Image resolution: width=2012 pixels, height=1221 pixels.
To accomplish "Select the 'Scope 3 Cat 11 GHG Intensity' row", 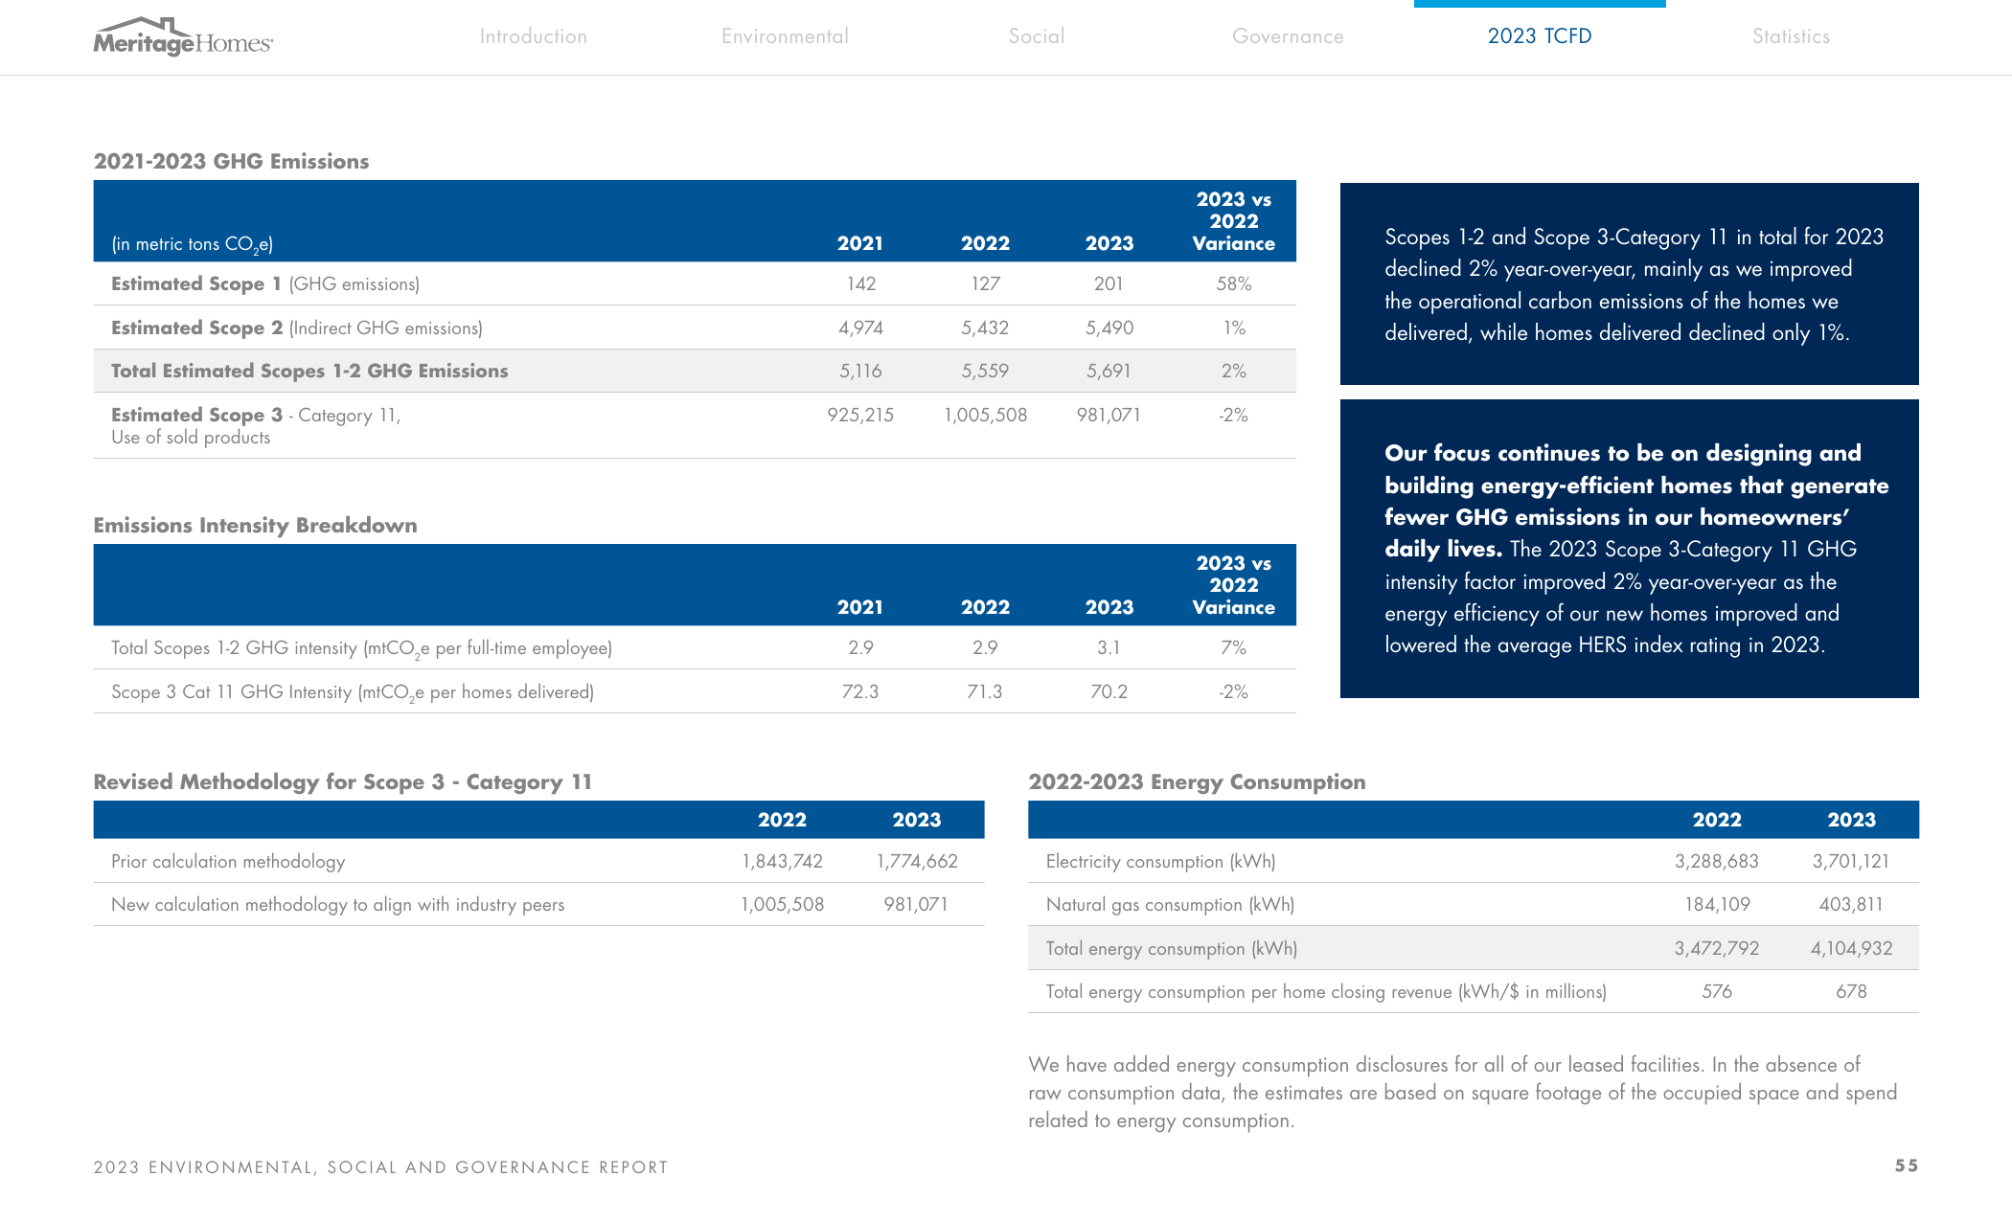I will tap(695, 691).
